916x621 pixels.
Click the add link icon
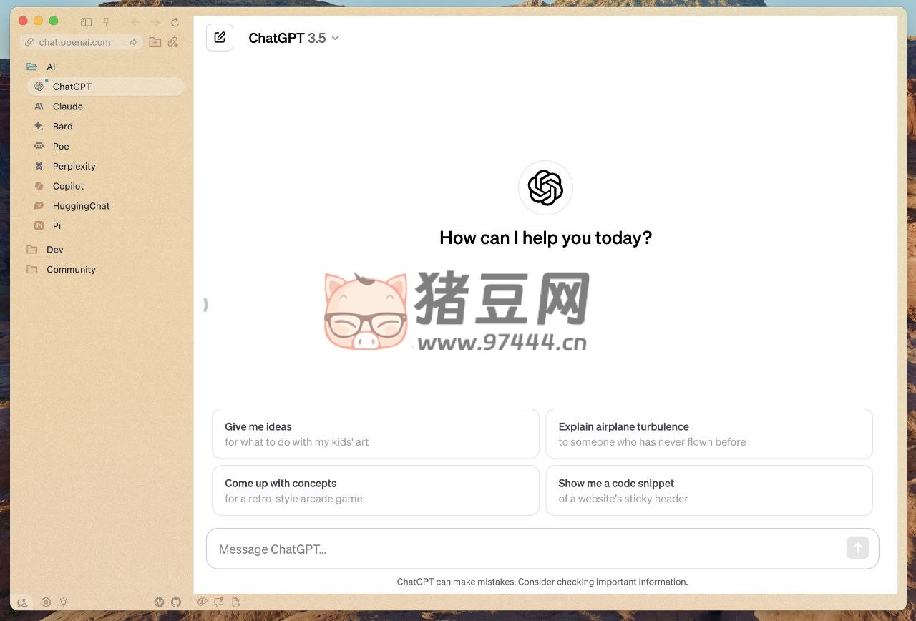tap(172, 42)
